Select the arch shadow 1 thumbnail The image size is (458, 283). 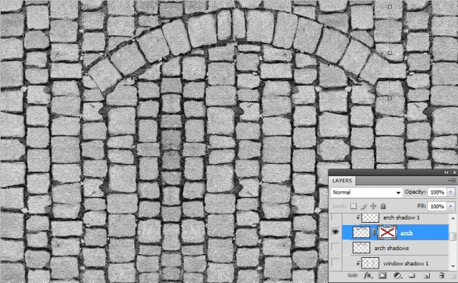pyautogui.click(x=370, y=217)
